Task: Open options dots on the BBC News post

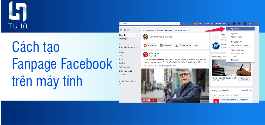Action: tap(206, 53)
